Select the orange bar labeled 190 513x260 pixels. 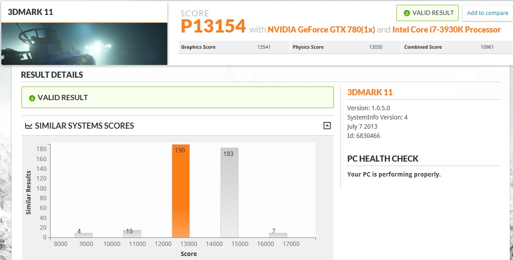181,191
